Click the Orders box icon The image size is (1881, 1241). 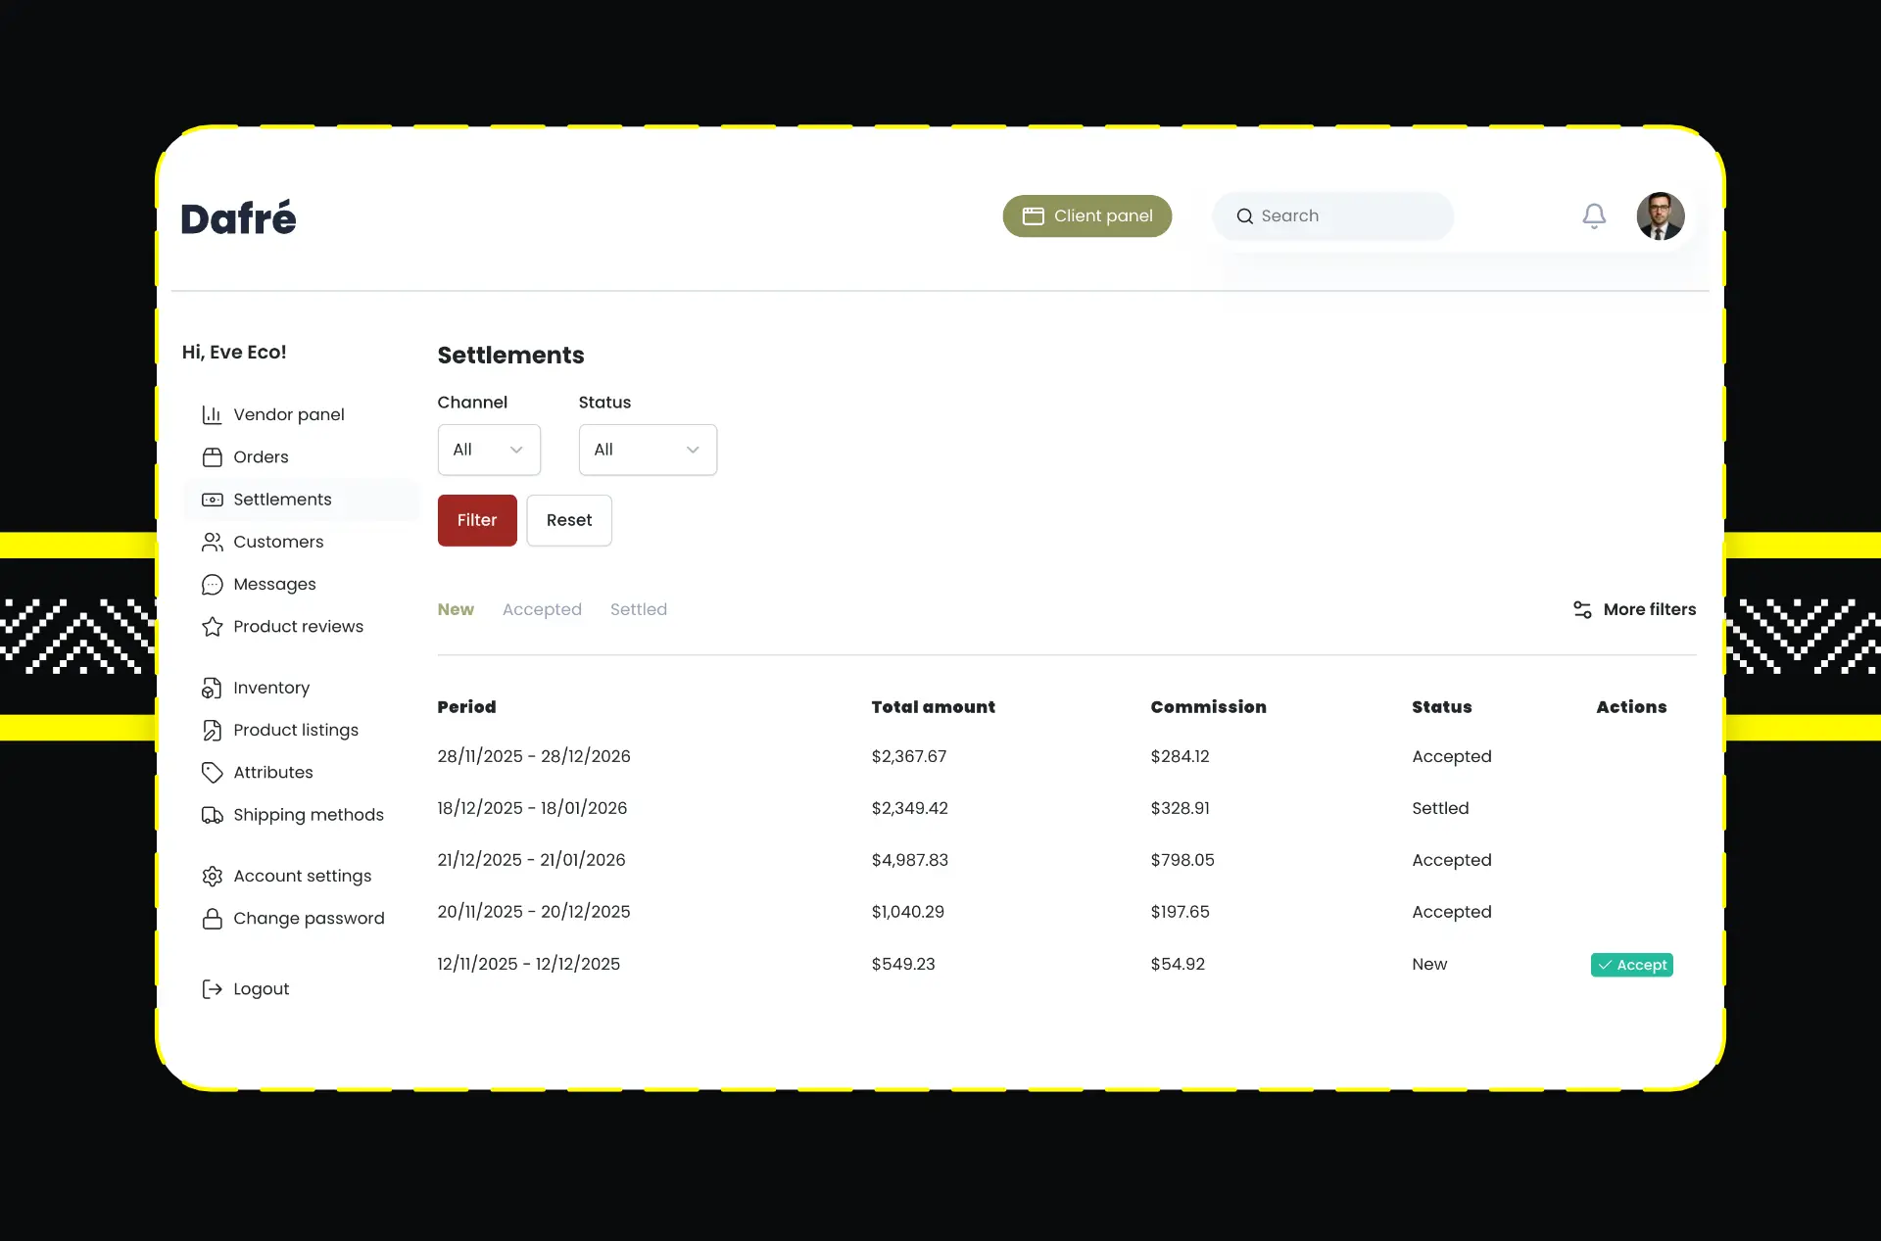pyautogui.click(x=212, y=457)
